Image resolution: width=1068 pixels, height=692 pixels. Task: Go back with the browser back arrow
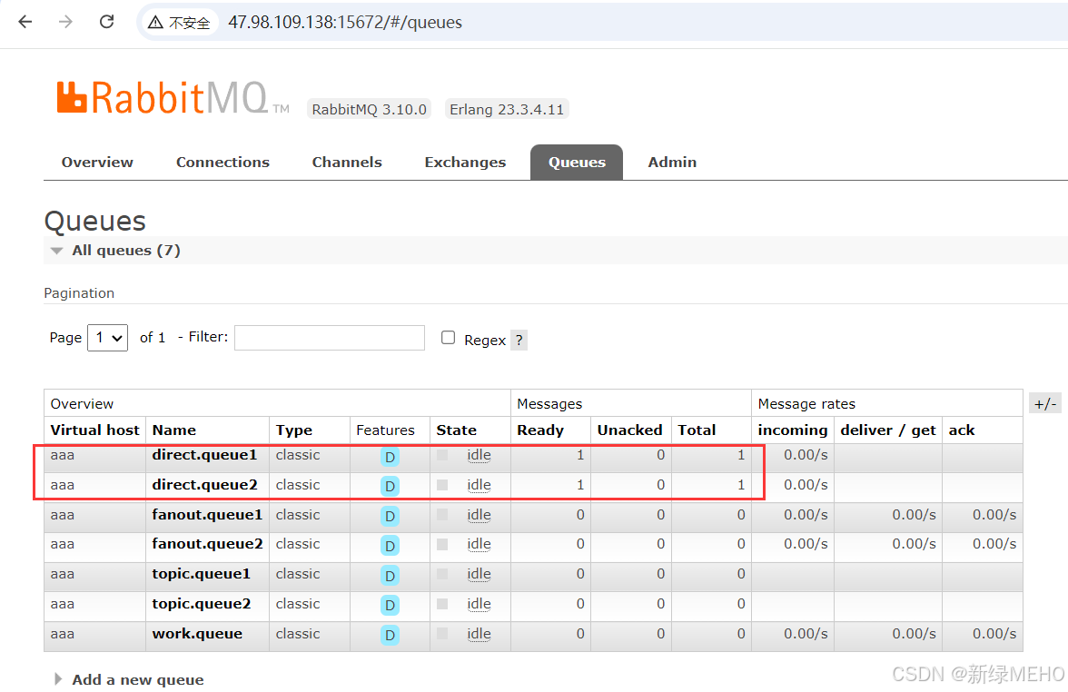(x=25, y=22)
